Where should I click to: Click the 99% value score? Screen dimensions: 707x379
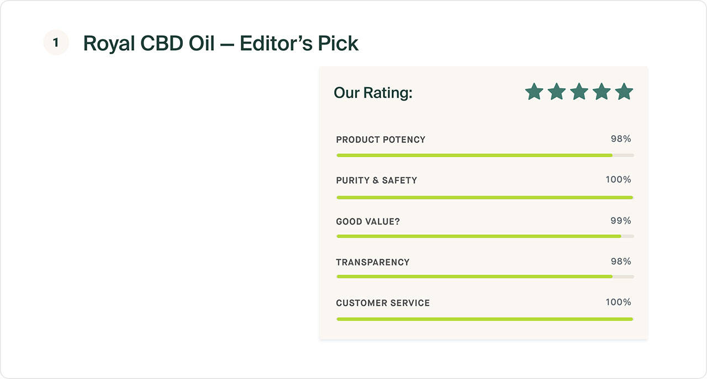pyautogui.click(x=620, y=221)
